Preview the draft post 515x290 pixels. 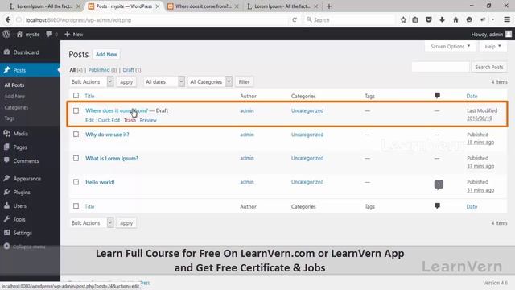click(x=148, y=120)
